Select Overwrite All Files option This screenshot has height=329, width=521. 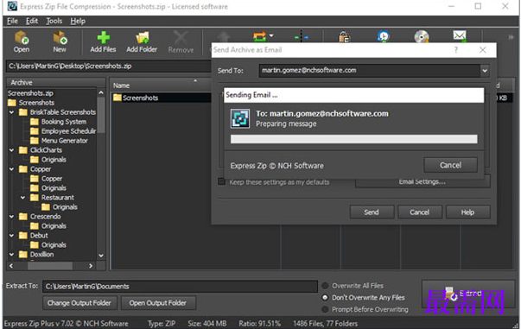pos(325,286)
